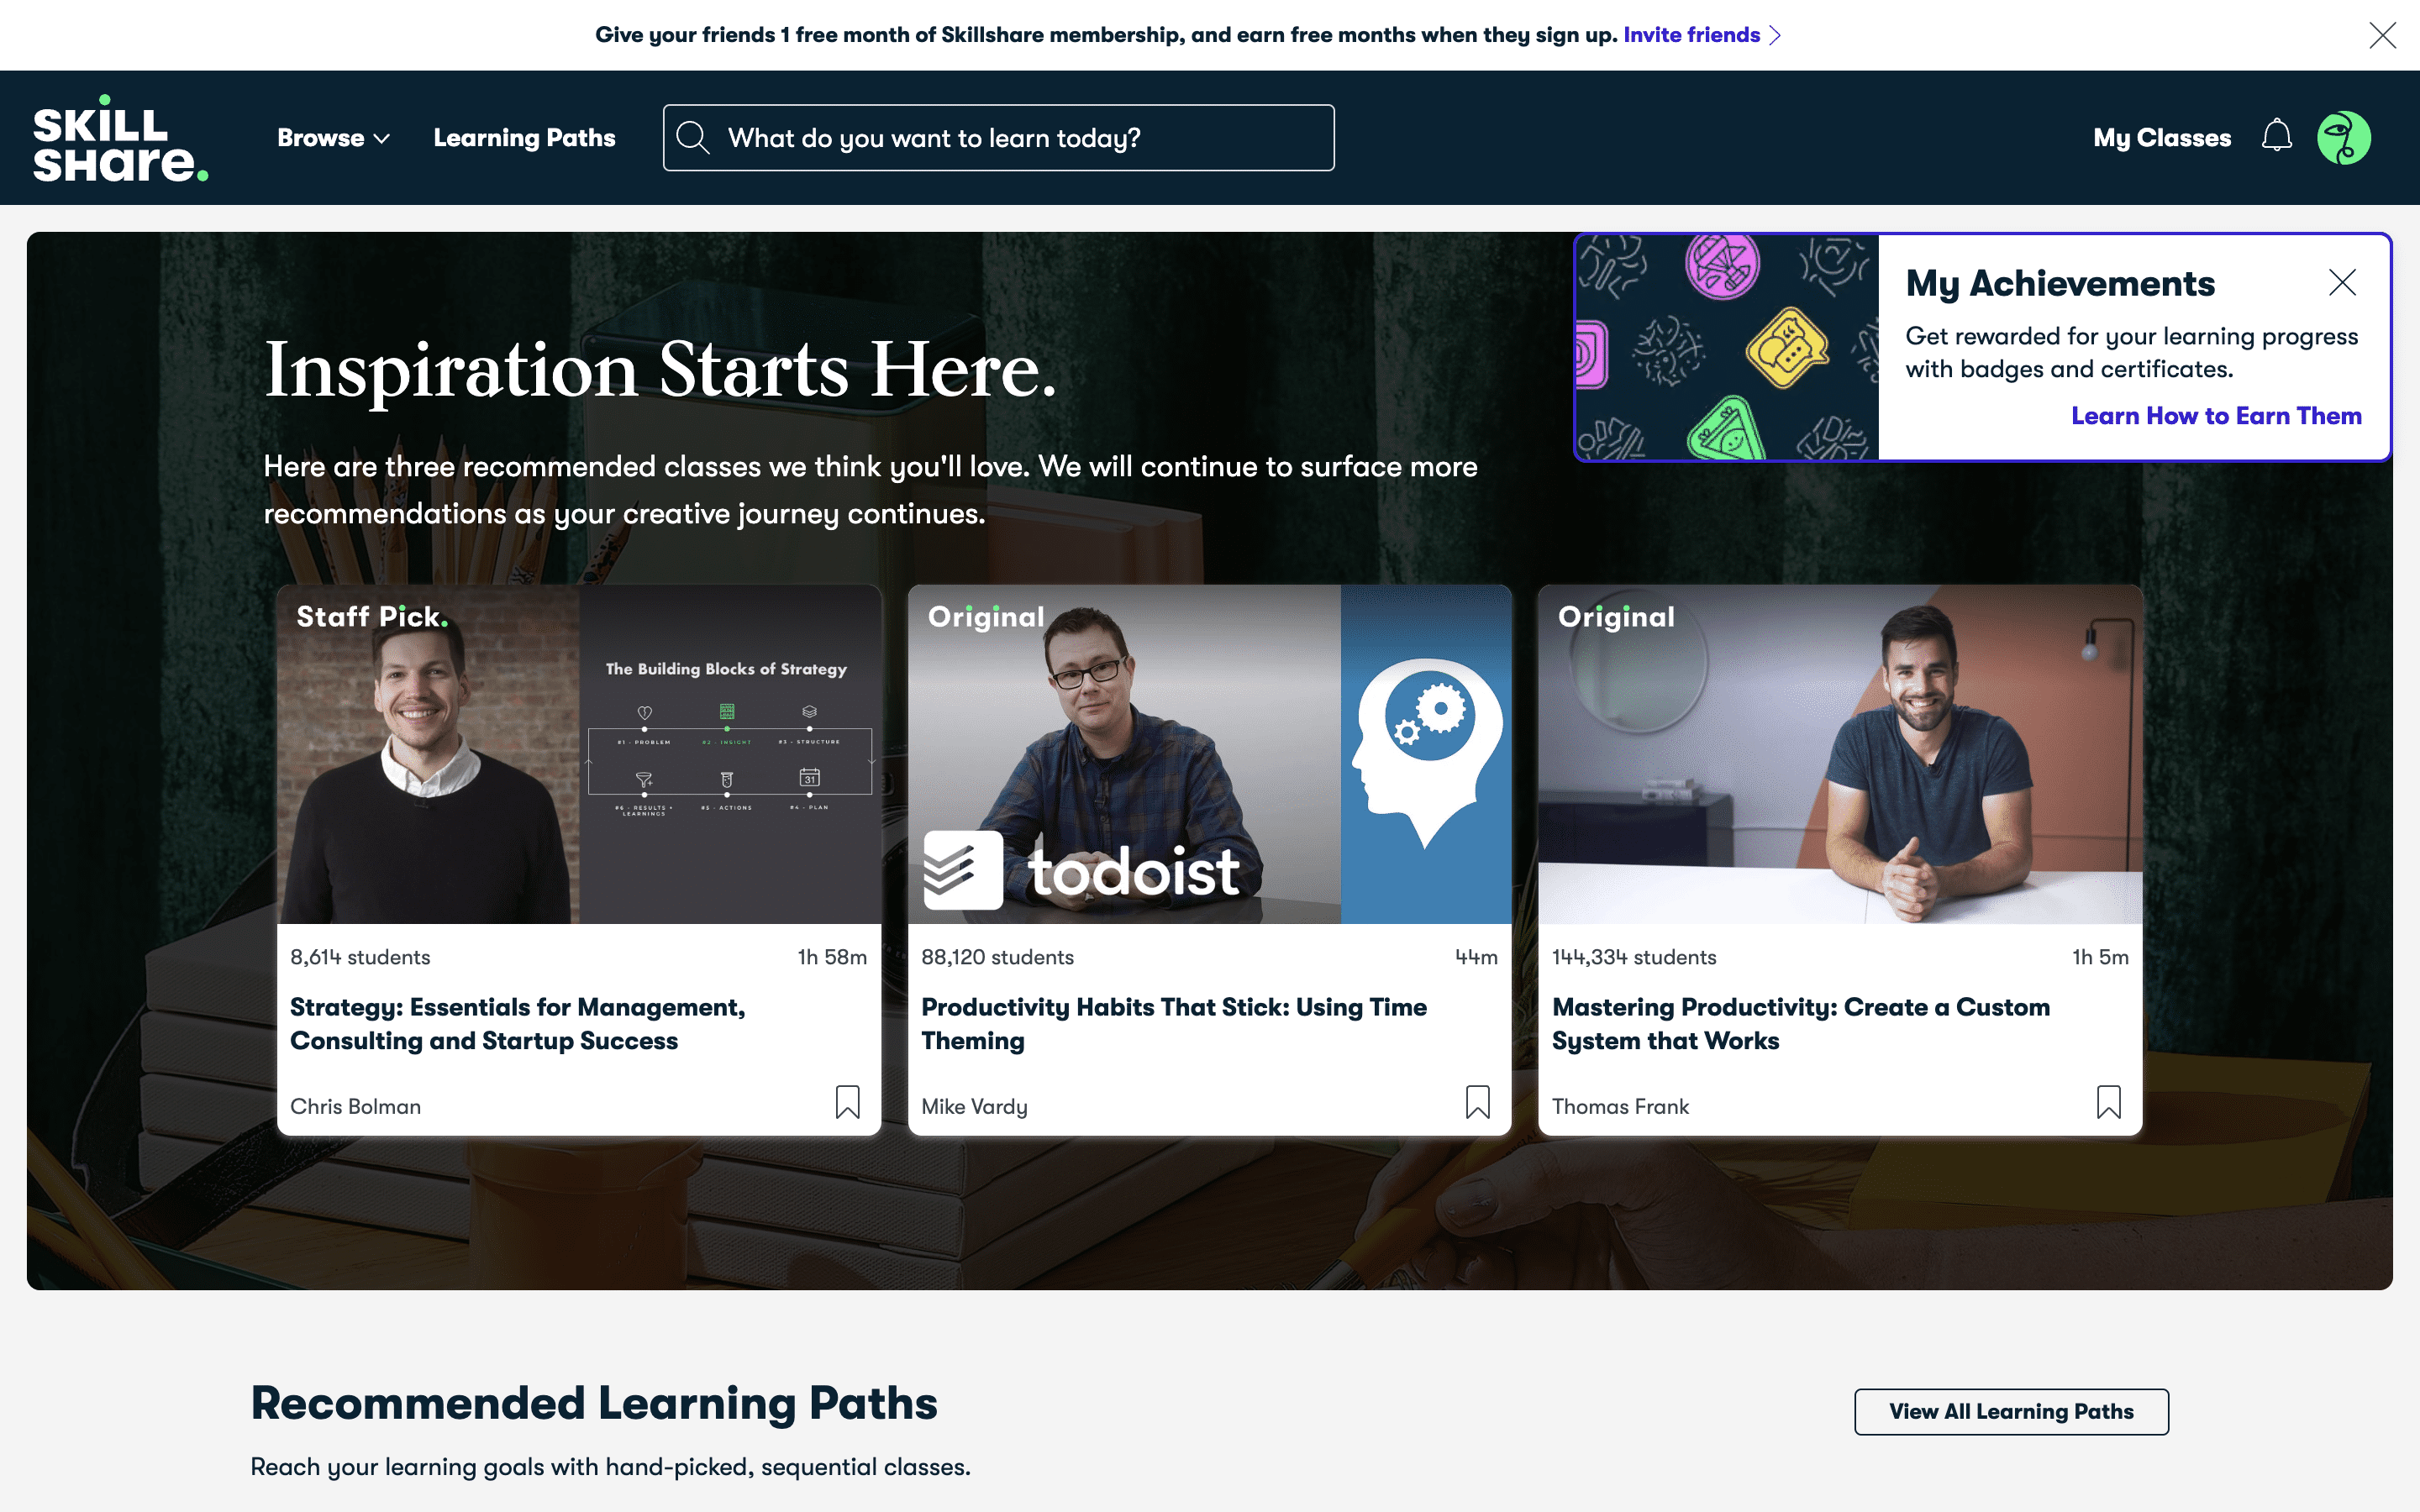
Task: Open Learning Paths in the navigation
Action: pyautogui.click(x=524, y=138)
